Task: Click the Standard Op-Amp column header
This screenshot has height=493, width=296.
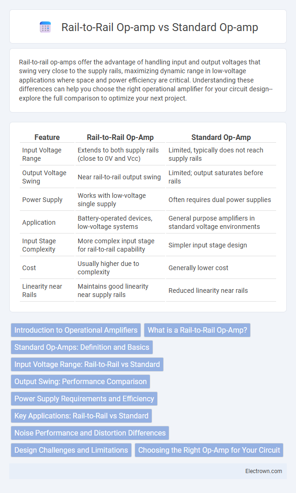Action: [x=221, y=138]
